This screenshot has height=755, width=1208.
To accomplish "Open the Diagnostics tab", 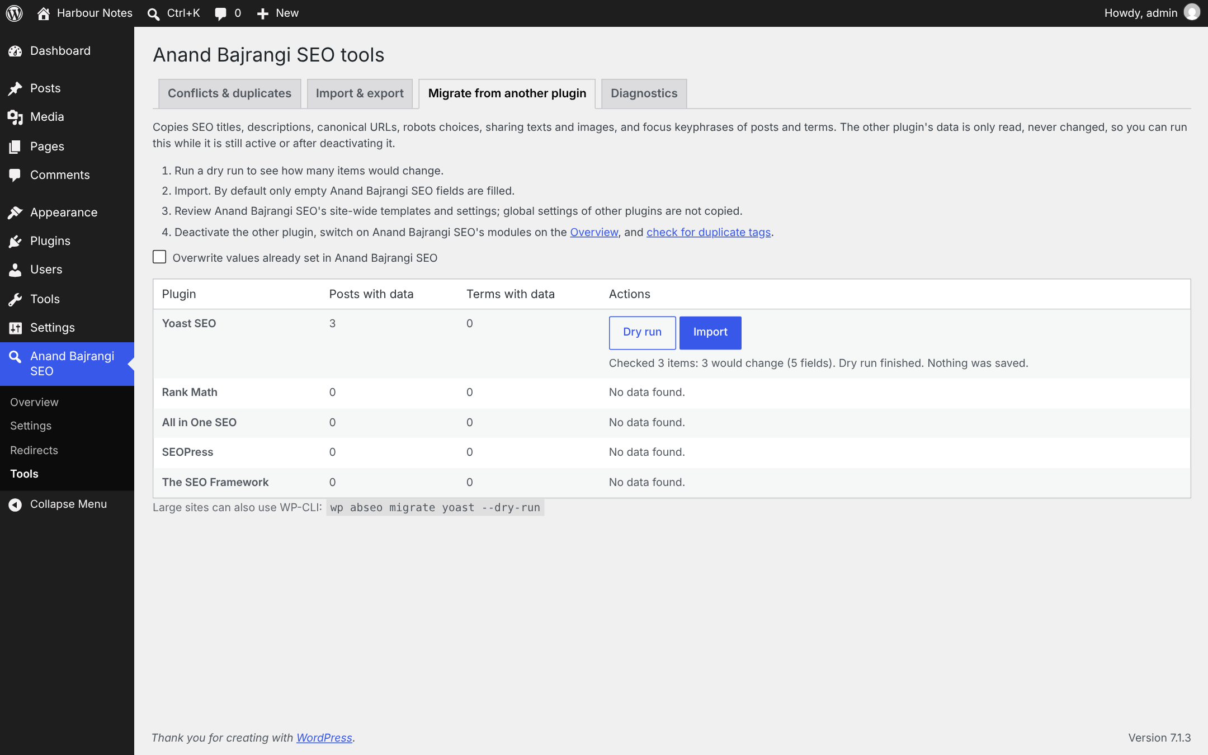I will tap(644, 93).
